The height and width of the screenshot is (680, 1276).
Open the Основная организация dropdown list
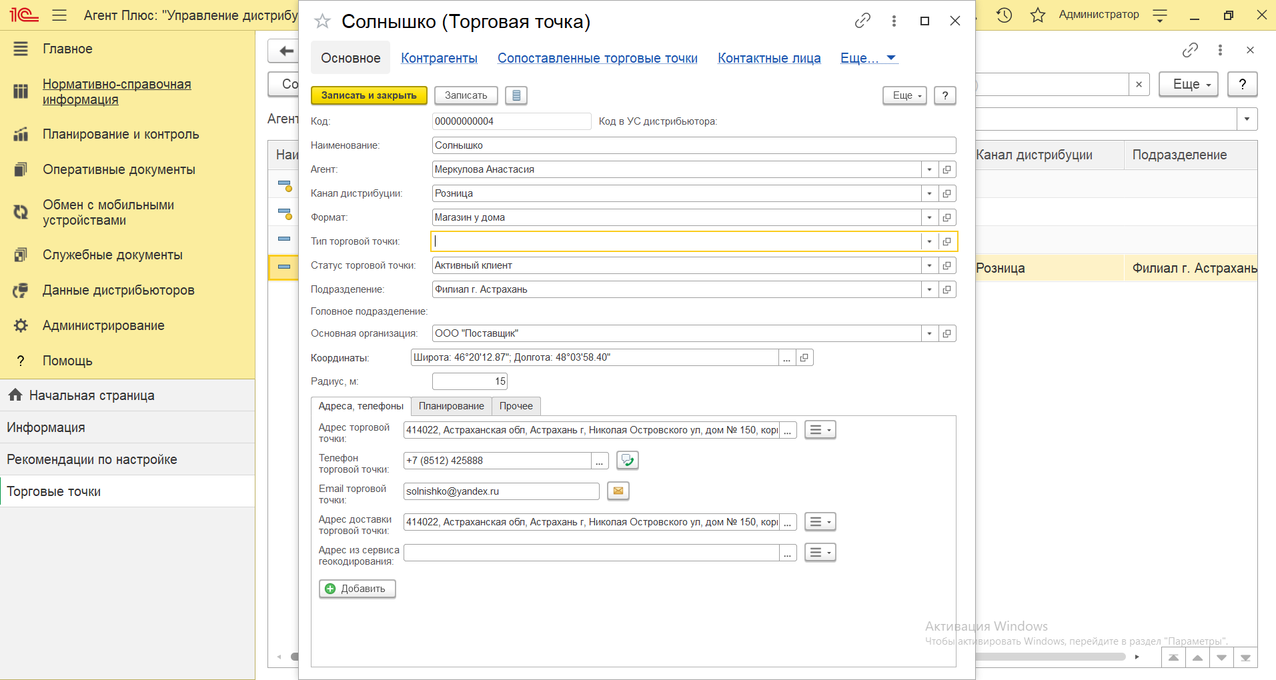click(929, 333)
